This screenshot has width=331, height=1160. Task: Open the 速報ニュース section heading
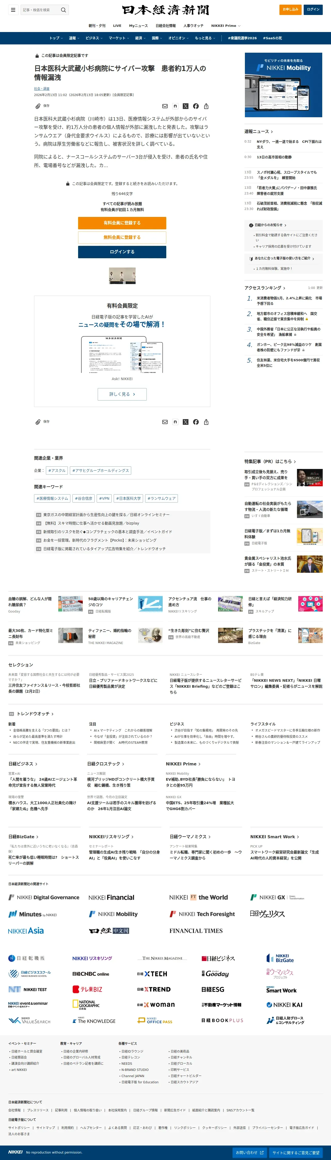259,131
